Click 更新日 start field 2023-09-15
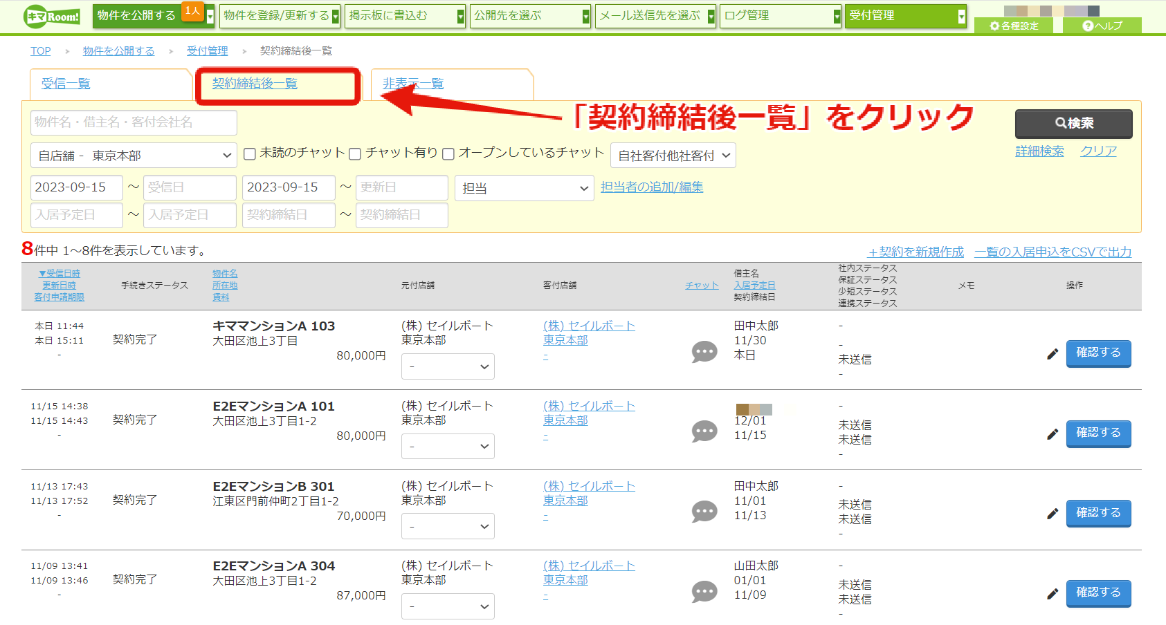Viewport: 1166px width, 625px height. 289,187
